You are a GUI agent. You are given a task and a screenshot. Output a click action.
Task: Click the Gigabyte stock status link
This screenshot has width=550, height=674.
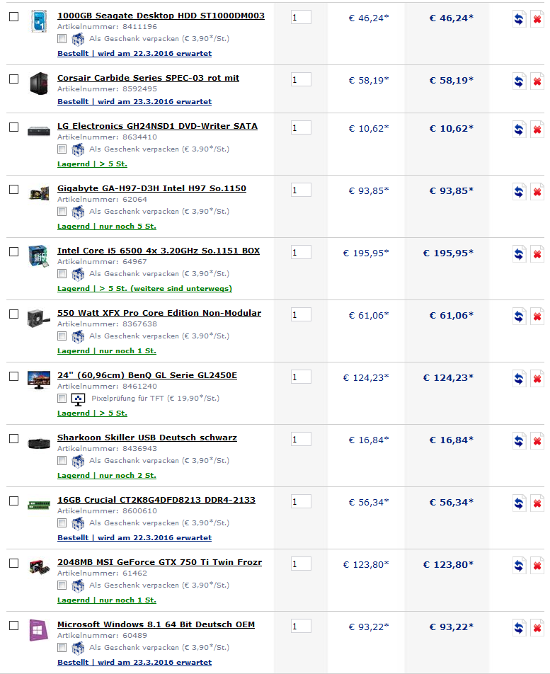coord(107,227)
